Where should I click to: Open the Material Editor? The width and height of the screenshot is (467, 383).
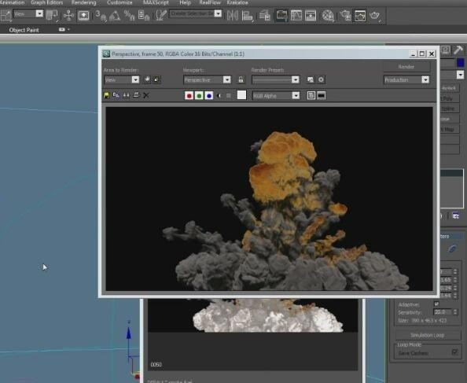coord(328,16)
